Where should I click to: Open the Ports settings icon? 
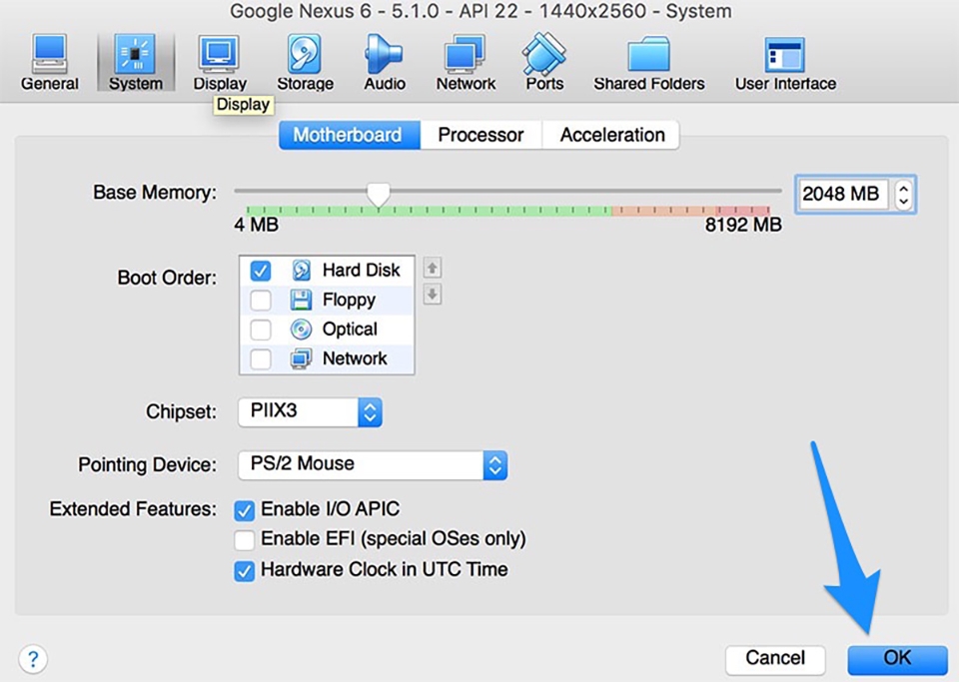[544, 62]
